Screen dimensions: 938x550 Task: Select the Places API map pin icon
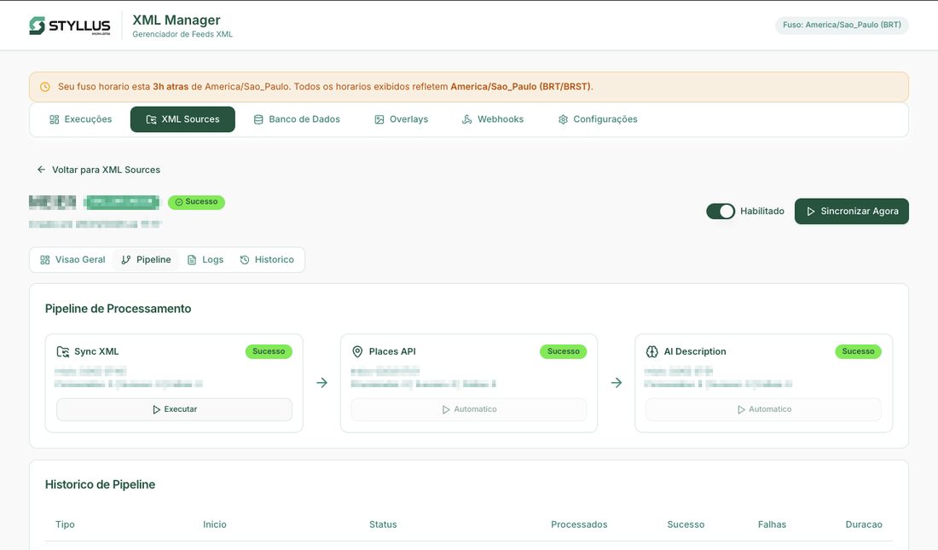point(356,350)
